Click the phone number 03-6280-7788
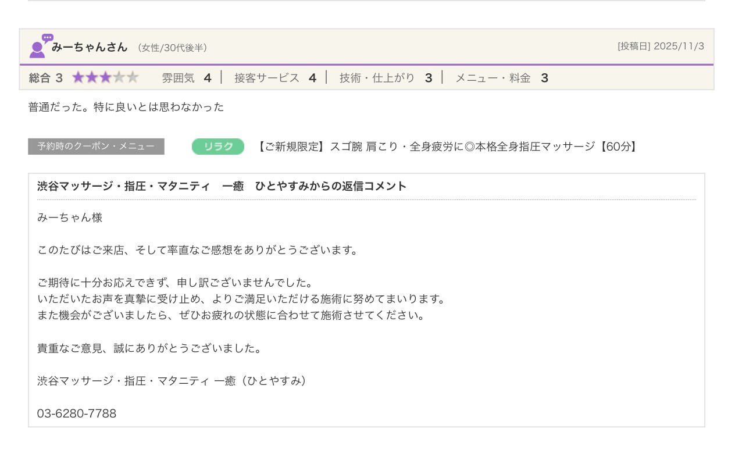The height and width of the screenshot is (453, 735). (x=77, y=413)
